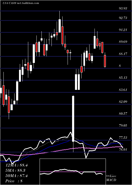Click the 5MA : 88.3 legend text
The image size is (132, 185).
(16, 170)
